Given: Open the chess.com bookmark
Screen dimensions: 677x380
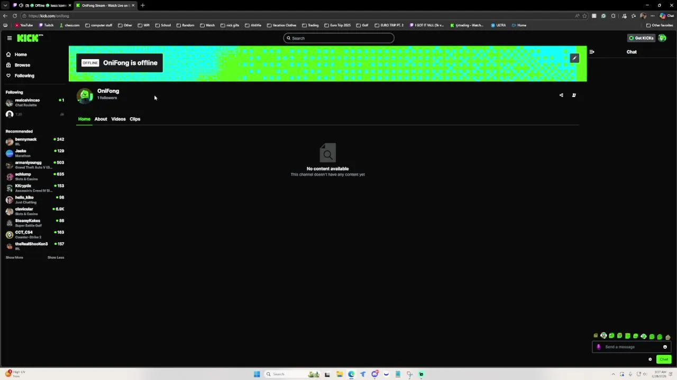Looking at the screenshot, I should 69,25.
